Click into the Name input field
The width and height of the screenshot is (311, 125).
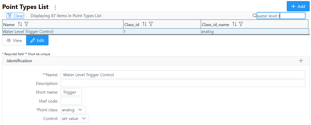click(x=183, y=75)
